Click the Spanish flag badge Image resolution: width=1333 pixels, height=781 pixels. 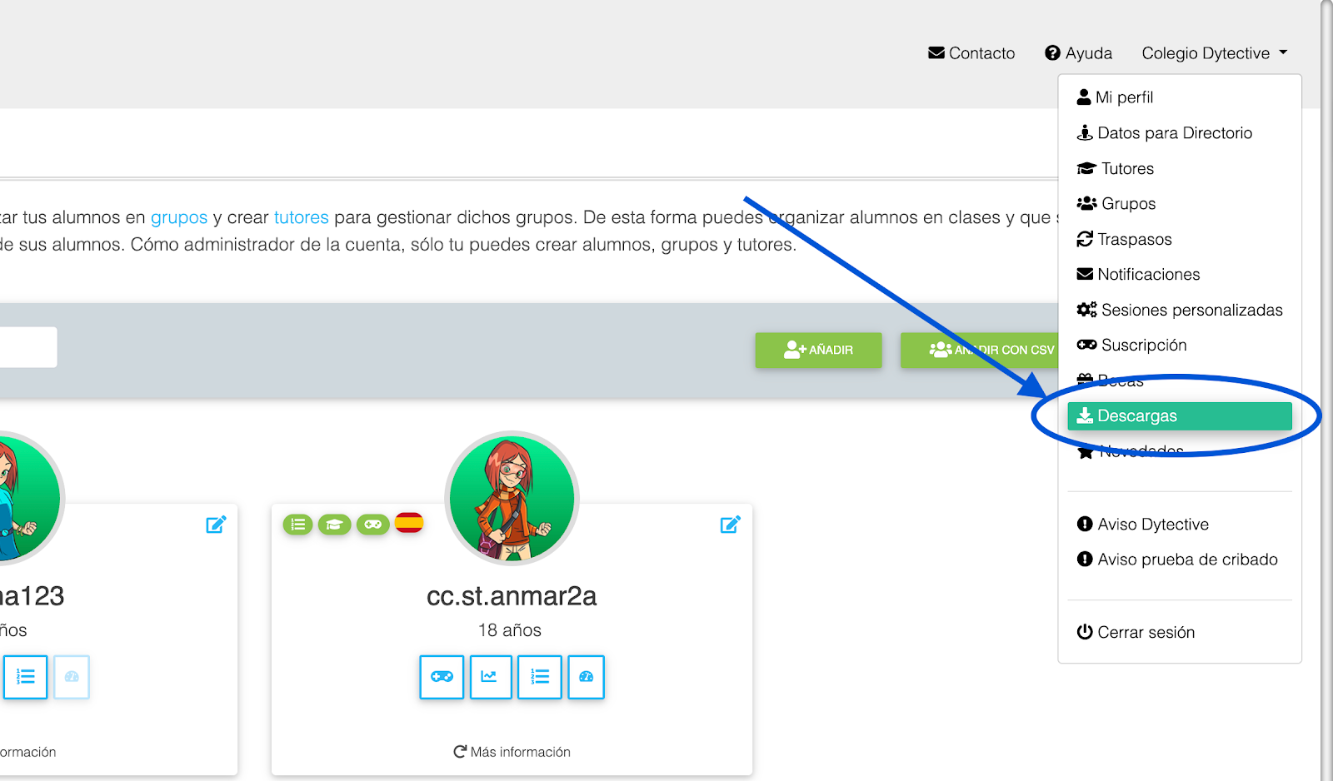tap(409, 523)
